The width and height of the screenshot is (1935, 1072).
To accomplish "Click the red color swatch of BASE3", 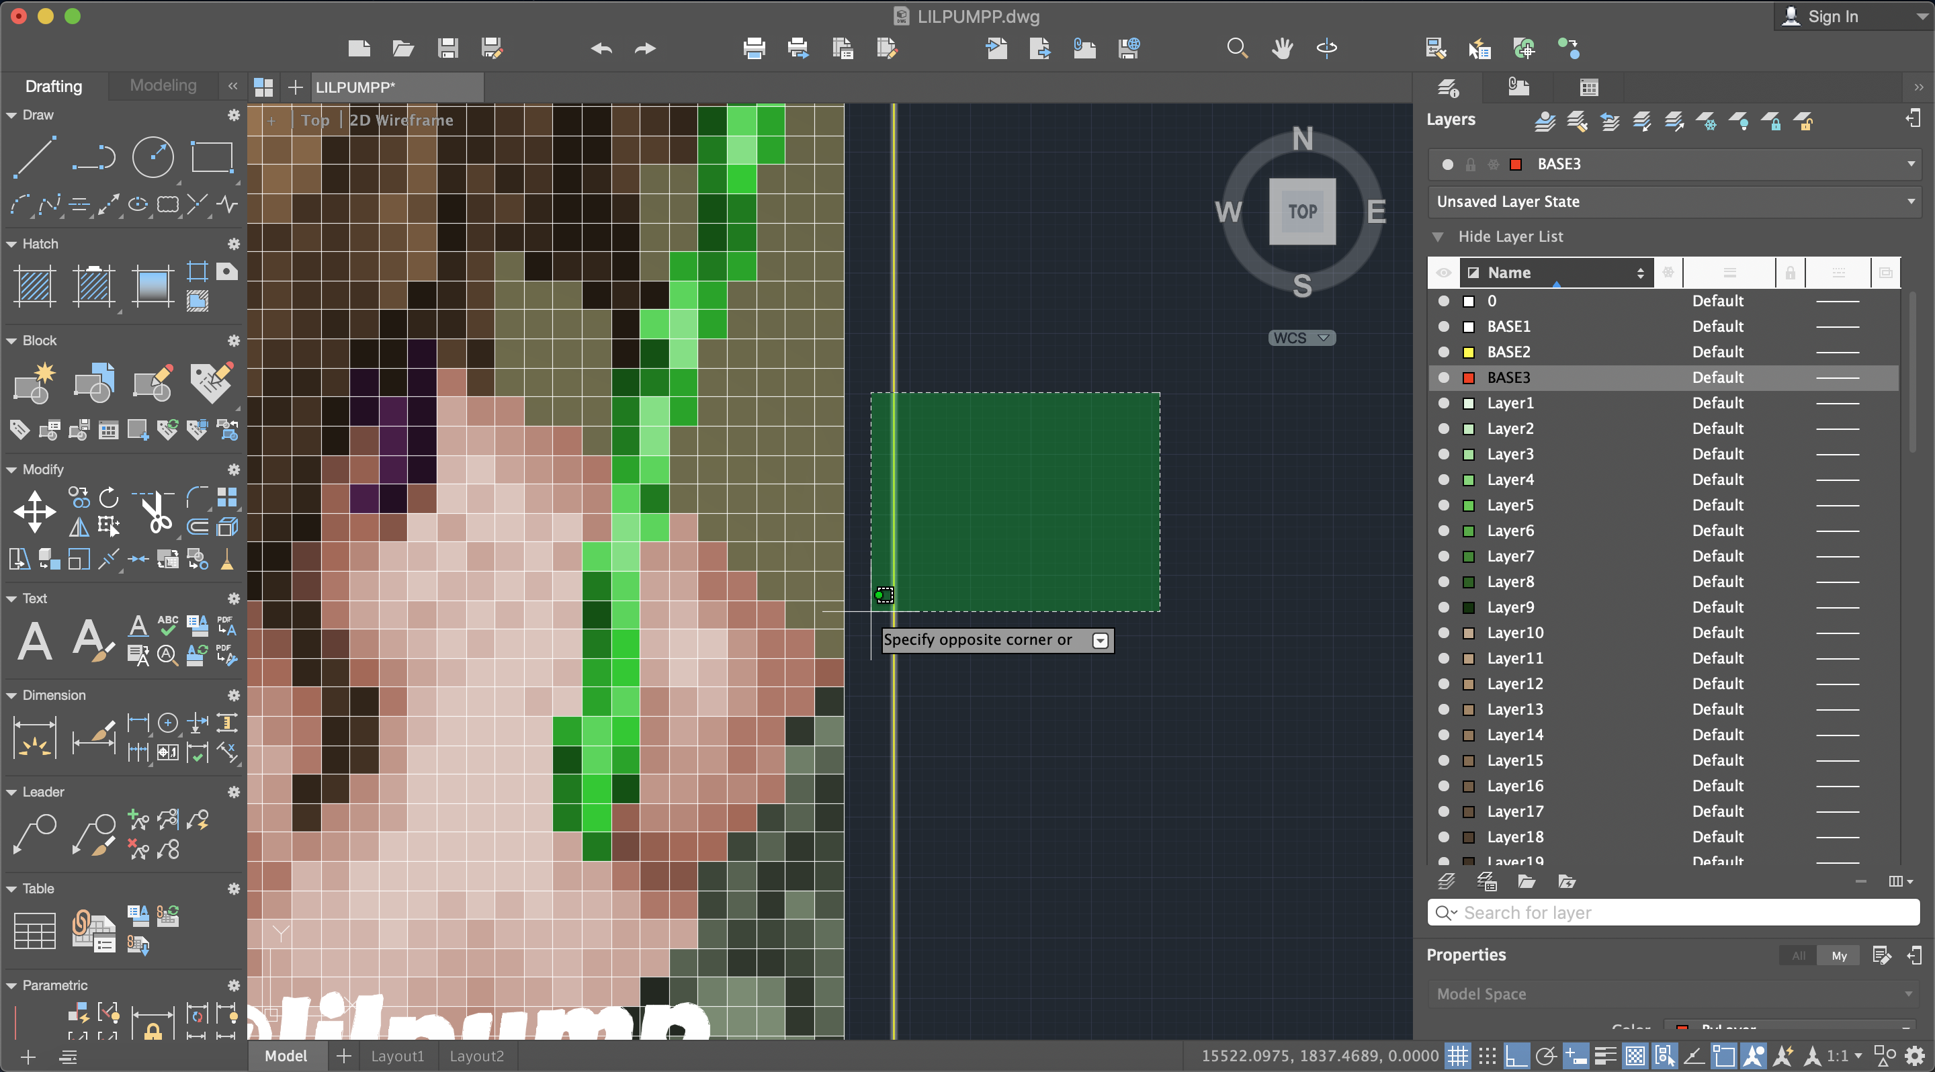I will pos(1469,377).
